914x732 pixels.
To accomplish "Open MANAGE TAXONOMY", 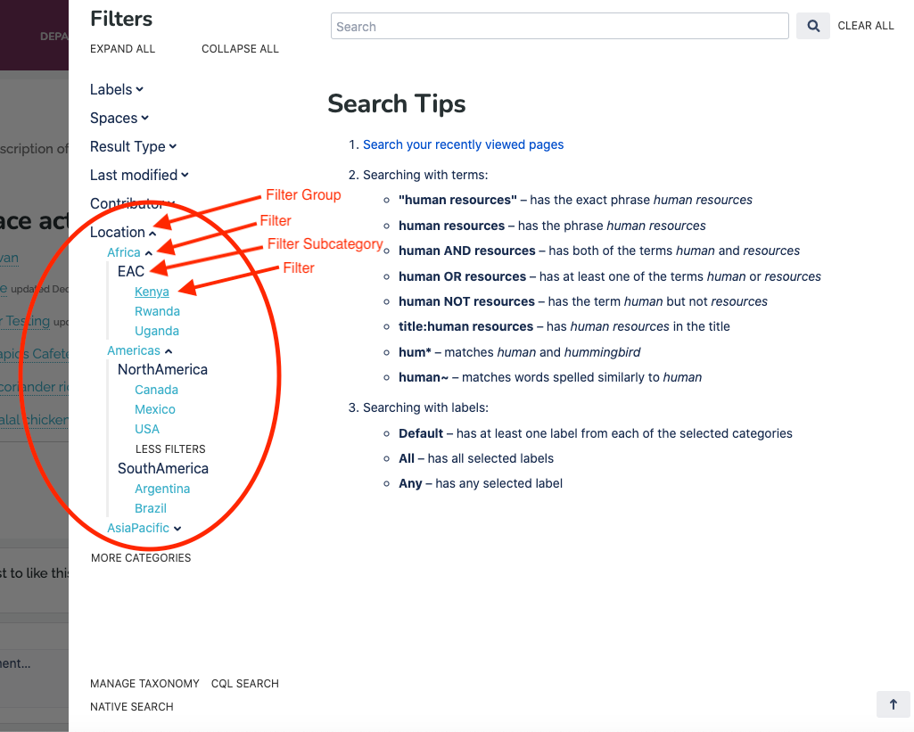I will (144, 683).
